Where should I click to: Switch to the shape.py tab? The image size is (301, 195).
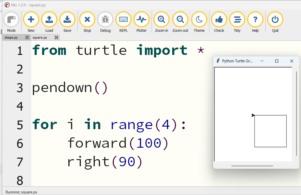pos(11,38)
